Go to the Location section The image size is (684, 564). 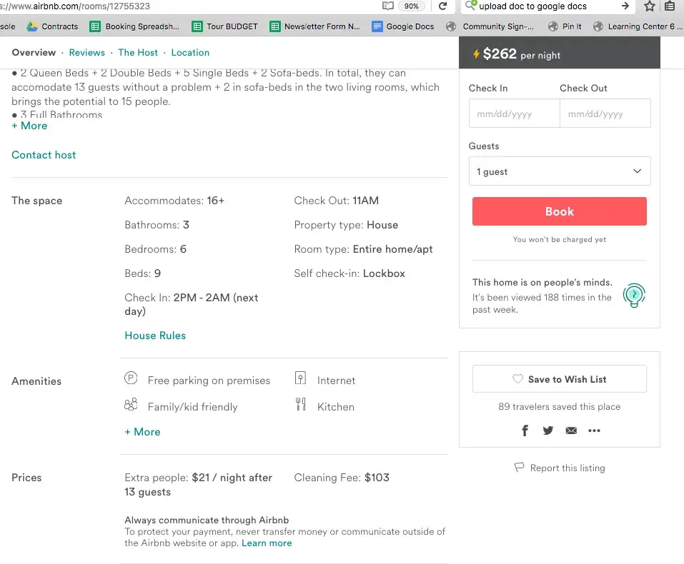[x=190, y=53]
